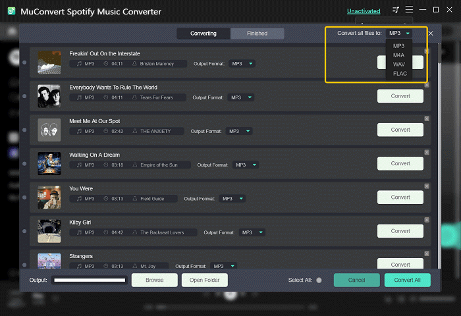Select Freakin' Out On the Interstate radio dot
The width and height of the screenshot is (461, 316).
tap(24, 63)
